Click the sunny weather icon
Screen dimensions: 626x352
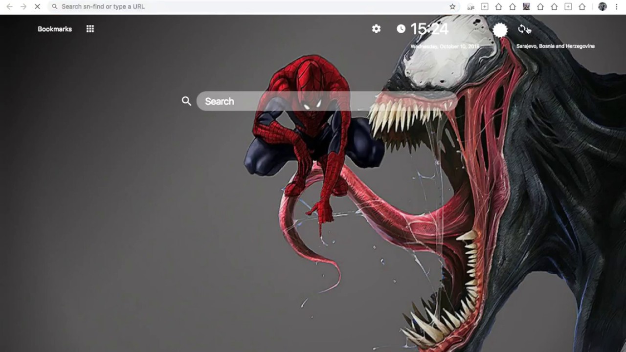point(500,30)
